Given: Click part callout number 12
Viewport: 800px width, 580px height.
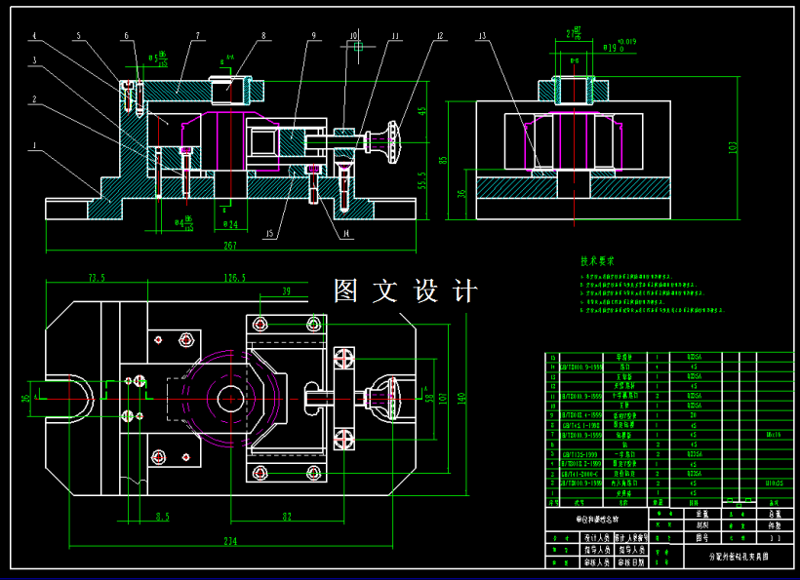Looking at the screenshot, I should 440,36.
